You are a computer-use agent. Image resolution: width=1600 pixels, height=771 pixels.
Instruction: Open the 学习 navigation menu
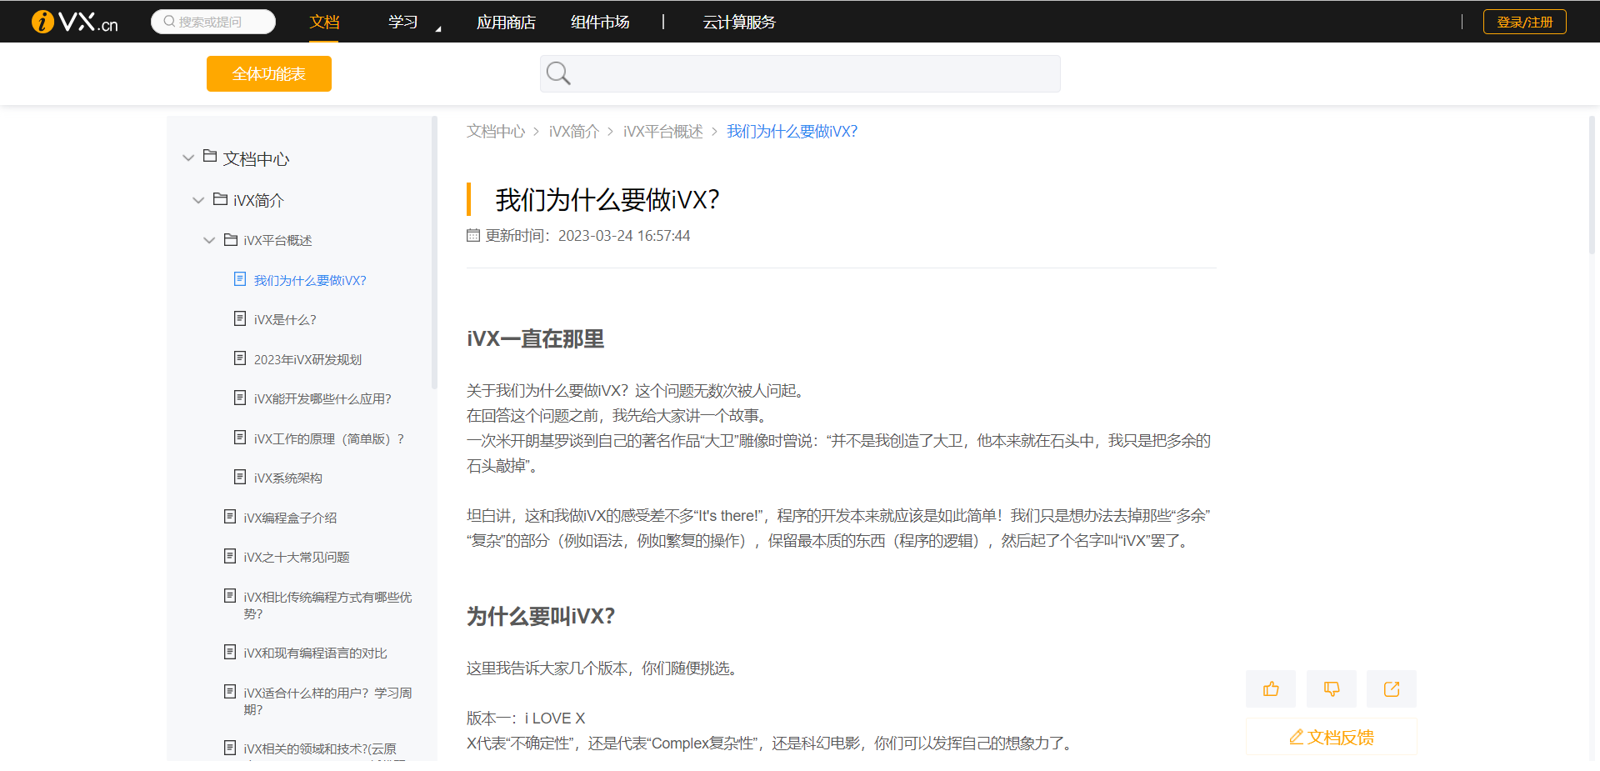coord(403,22)
